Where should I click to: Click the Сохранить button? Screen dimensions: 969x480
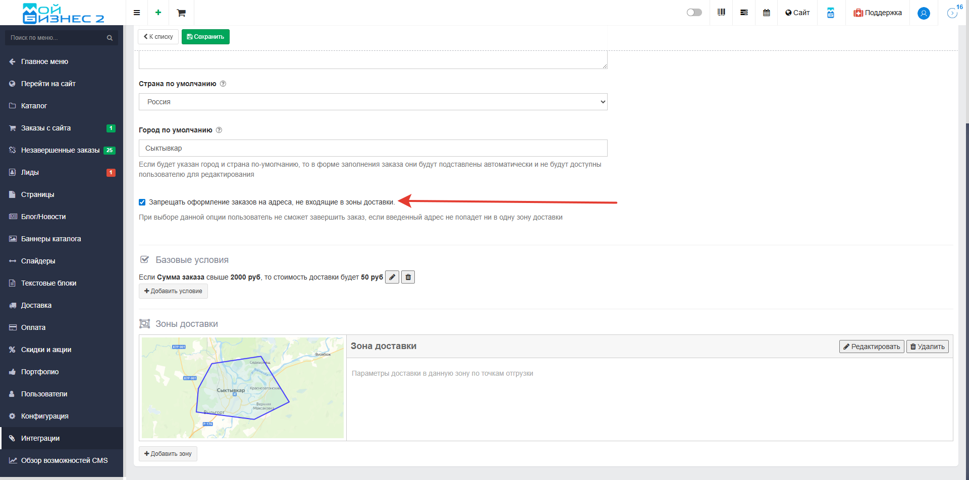pos(205,37)
